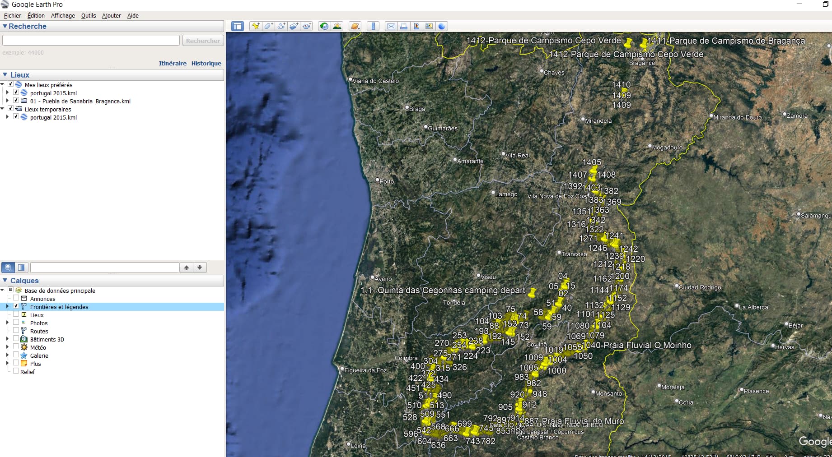
Task: Collapse the Calques panel header
Action: pyautogui.click(x=5, y=281)
